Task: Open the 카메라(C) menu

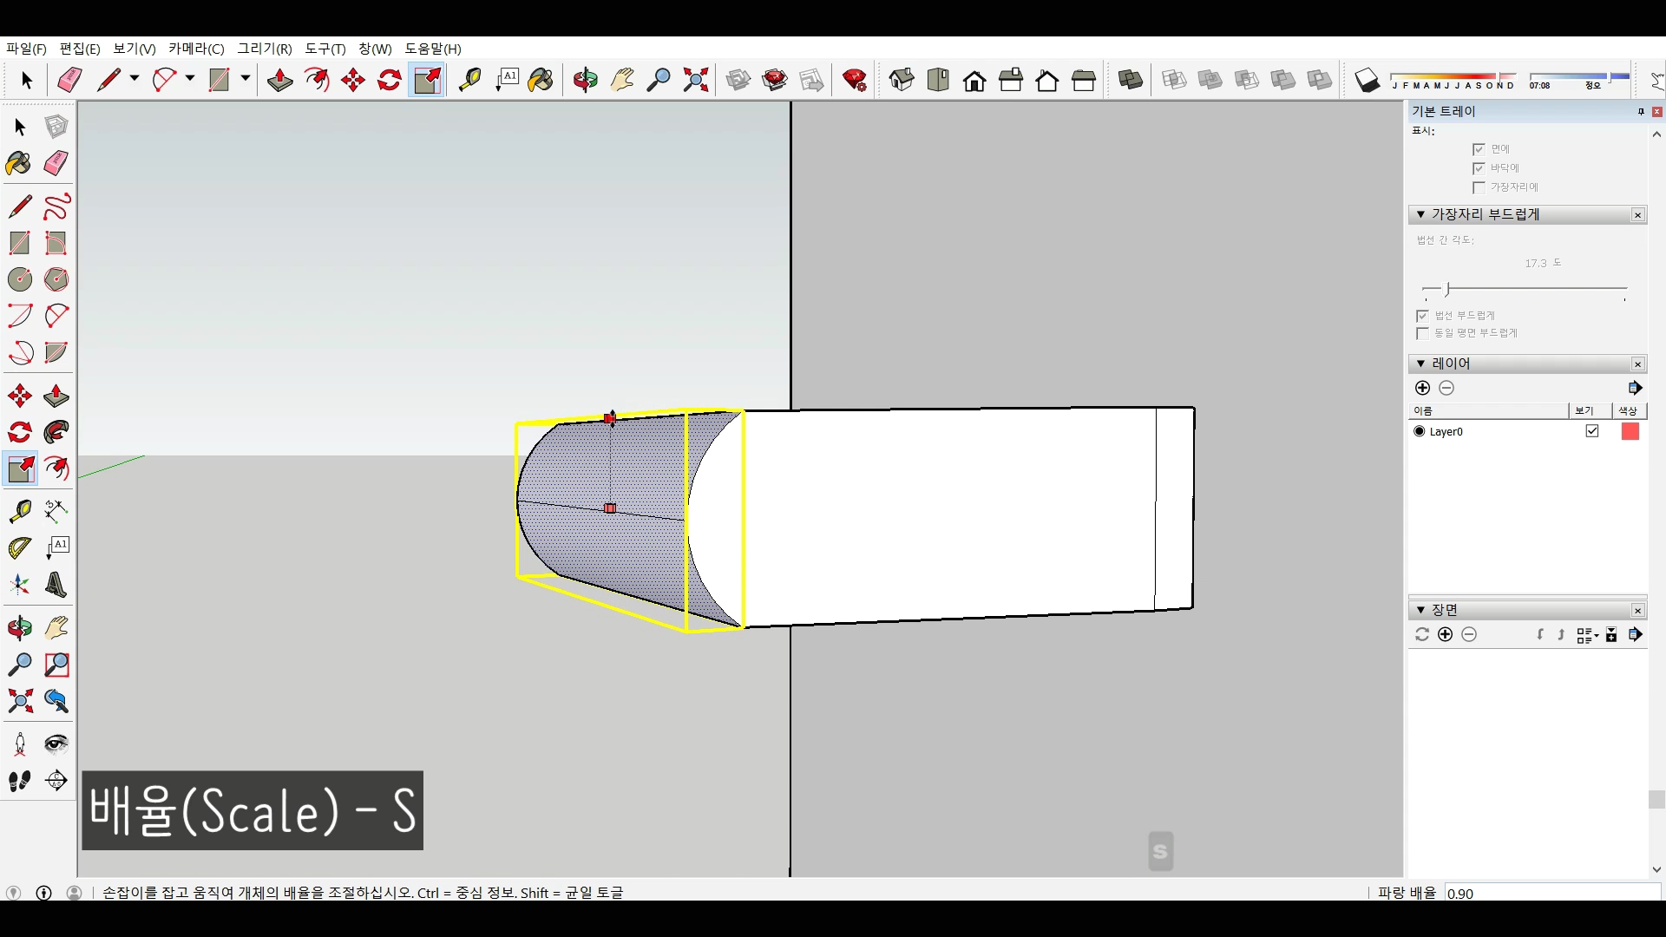Action: coord(196,49)
